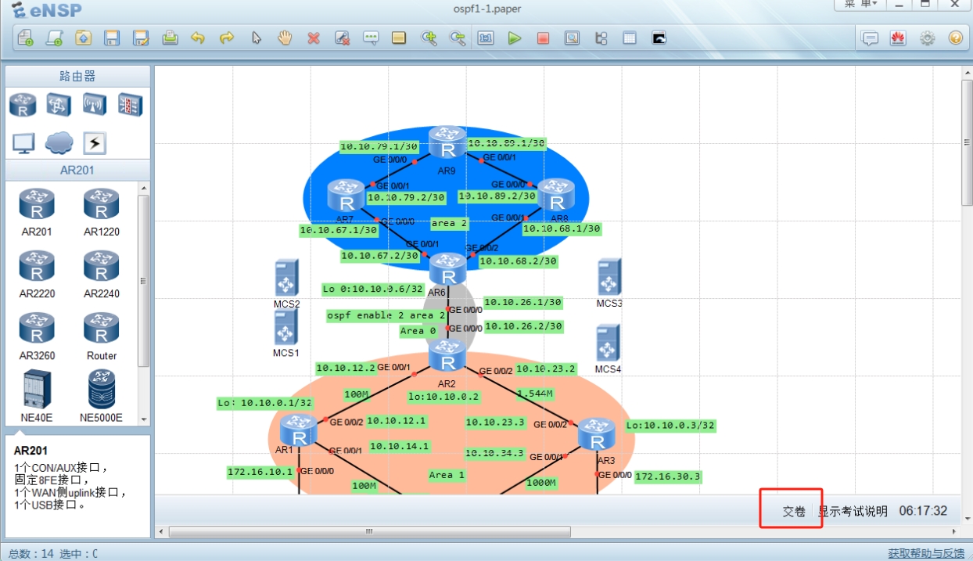Image resolution: width=973 pixels, height=561 pixels.
Task: Click the red X delete tool
Action: pyautogui.click(x=314, y=38)
